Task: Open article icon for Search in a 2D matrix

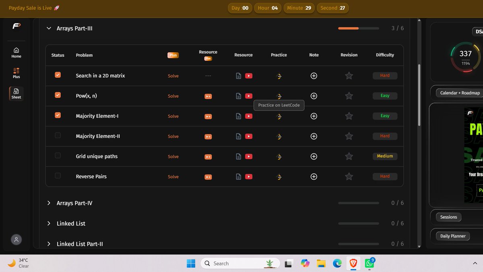Action: (x=239, y=76)
